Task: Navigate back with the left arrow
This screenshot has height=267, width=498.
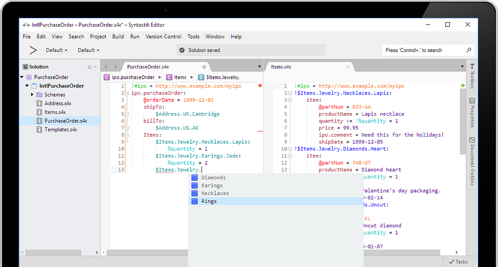Action: (106, 67)
